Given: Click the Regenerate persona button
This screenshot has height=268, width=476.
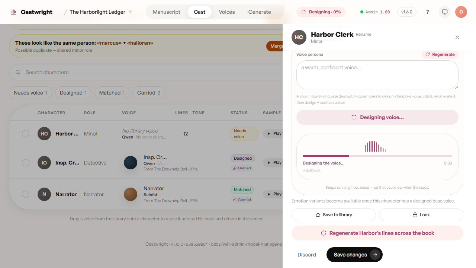Looking at the screenshot, I should 440,54.
